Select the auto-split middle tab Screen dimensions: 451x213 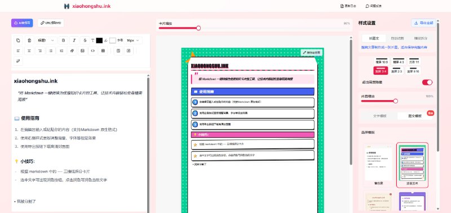pos(397,38)
